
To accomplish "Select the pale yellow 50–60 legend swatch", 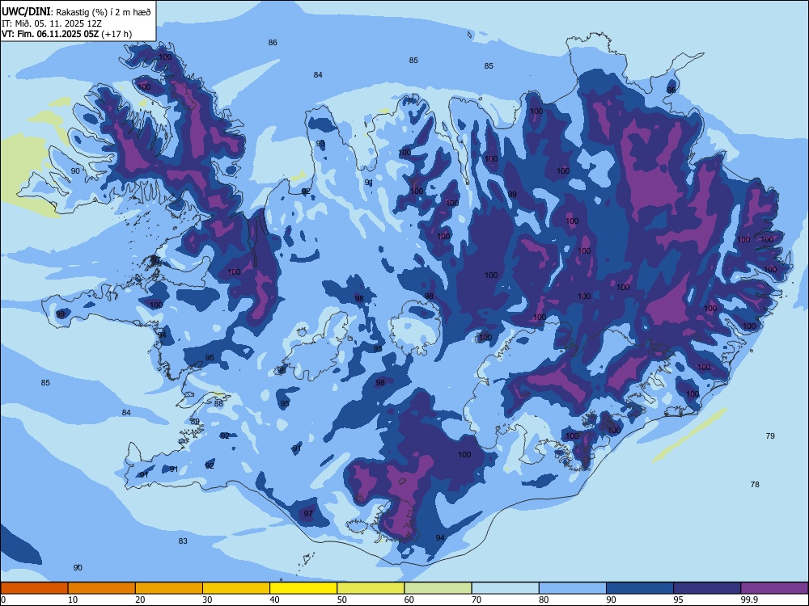I will click(x=371, y=588).
